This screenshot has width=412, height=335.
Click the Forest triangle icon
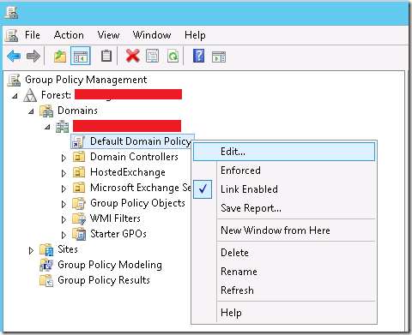(30, 95)
